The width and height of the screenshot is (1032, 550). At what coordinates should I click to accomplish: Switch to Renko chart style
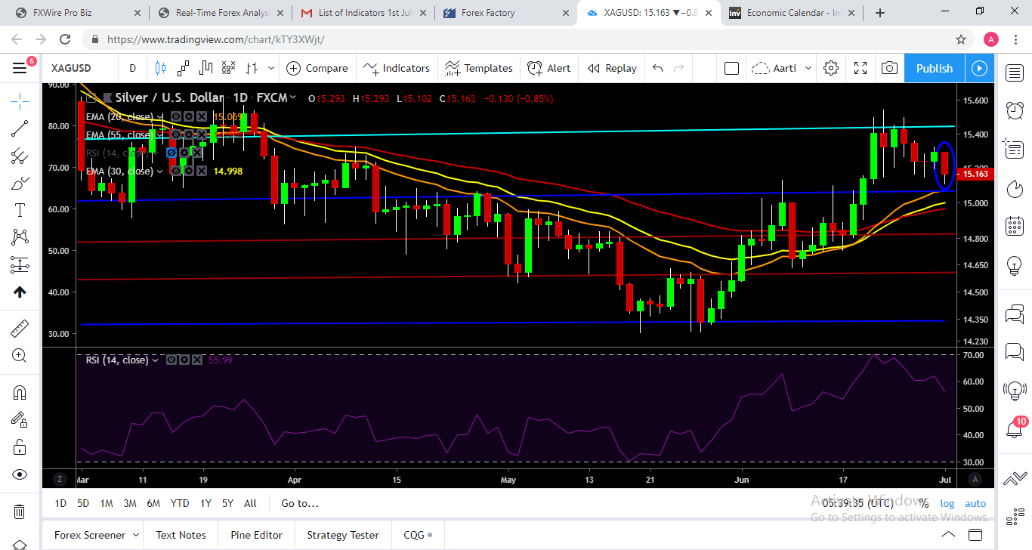point(183,68)
